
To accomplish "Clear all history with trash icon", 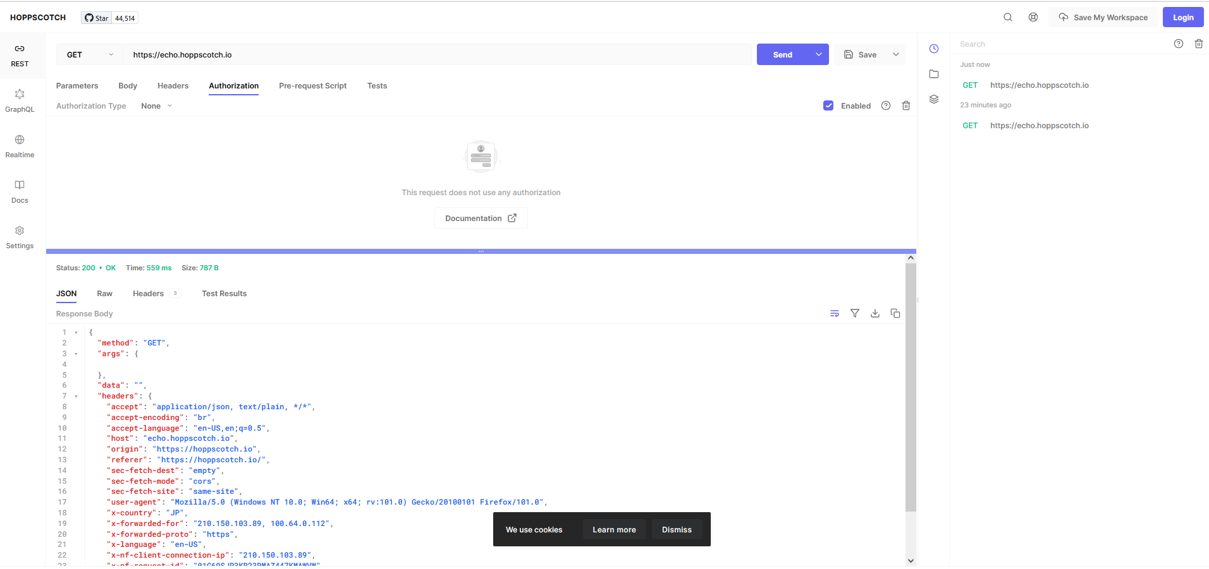I will (1199, 44).
